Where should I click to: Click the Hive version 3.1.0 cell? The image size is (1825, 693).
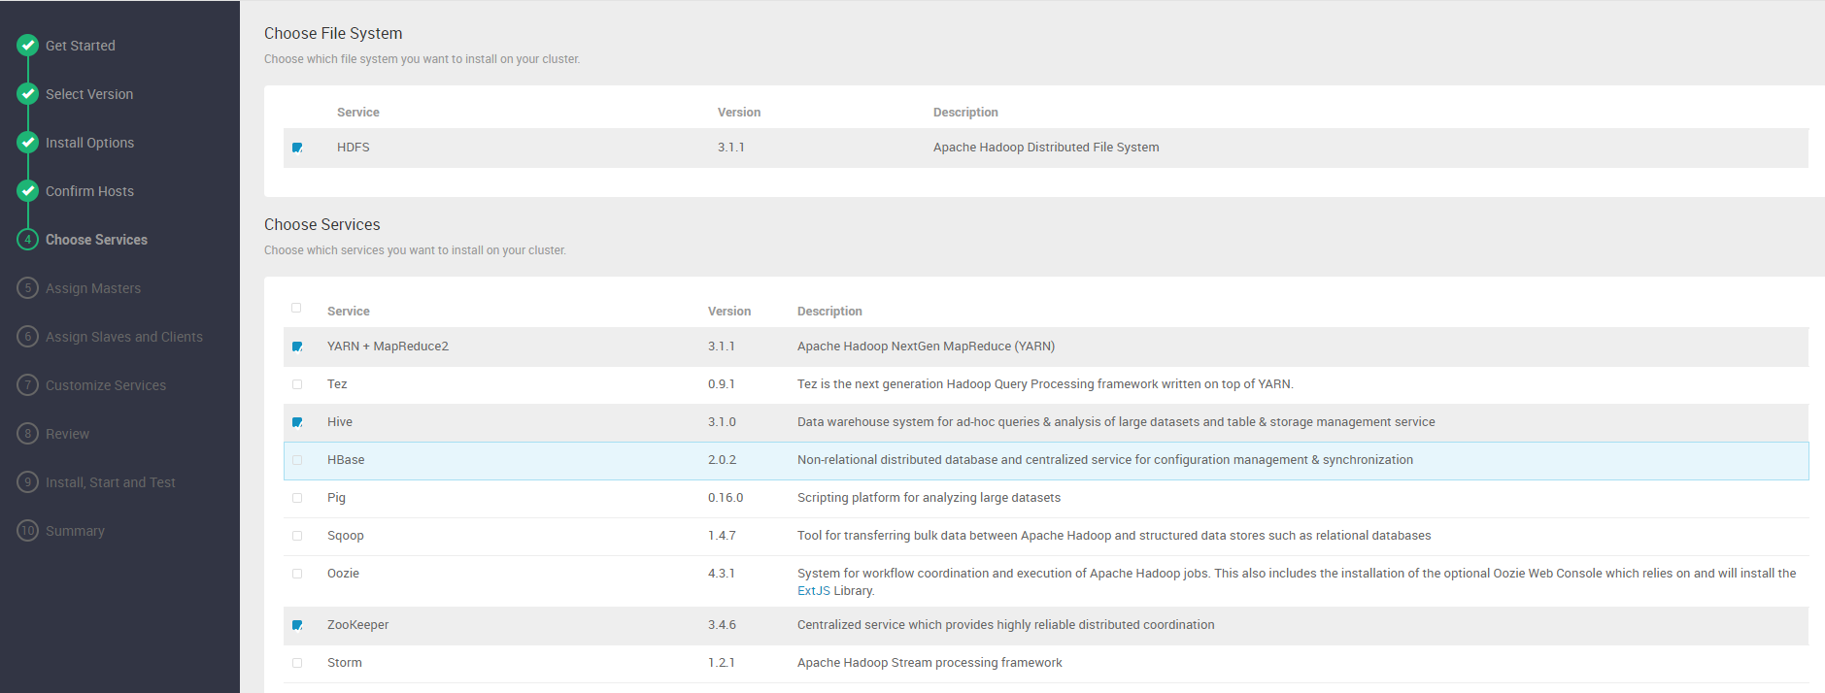pyautogui.click(x=722, y=422)
